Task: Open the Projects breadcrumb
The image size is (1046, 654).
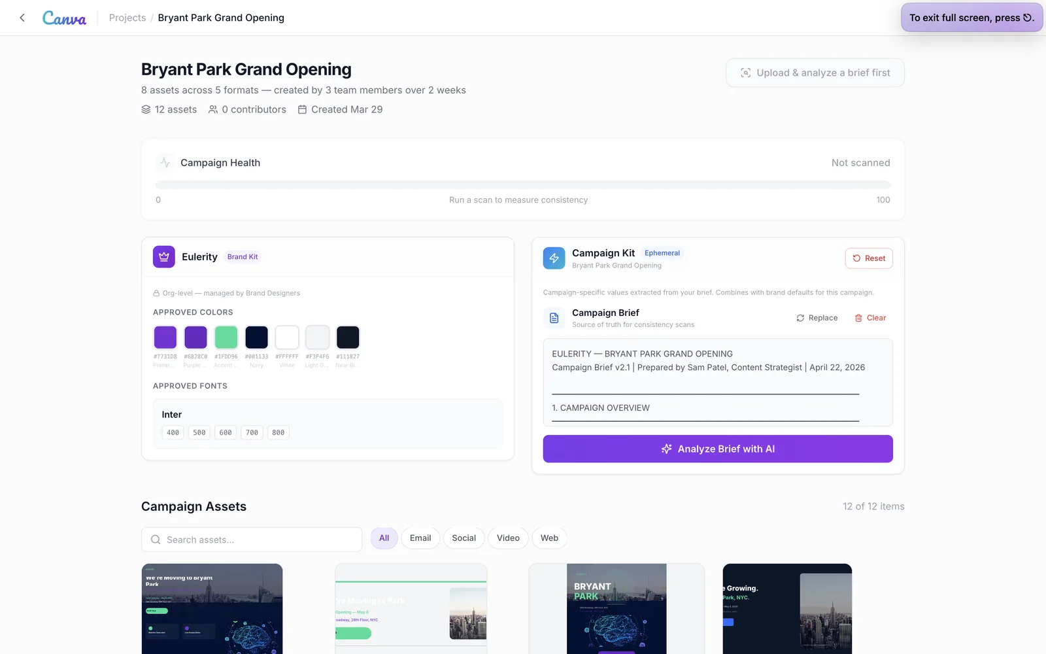Action: pos(127,18)
